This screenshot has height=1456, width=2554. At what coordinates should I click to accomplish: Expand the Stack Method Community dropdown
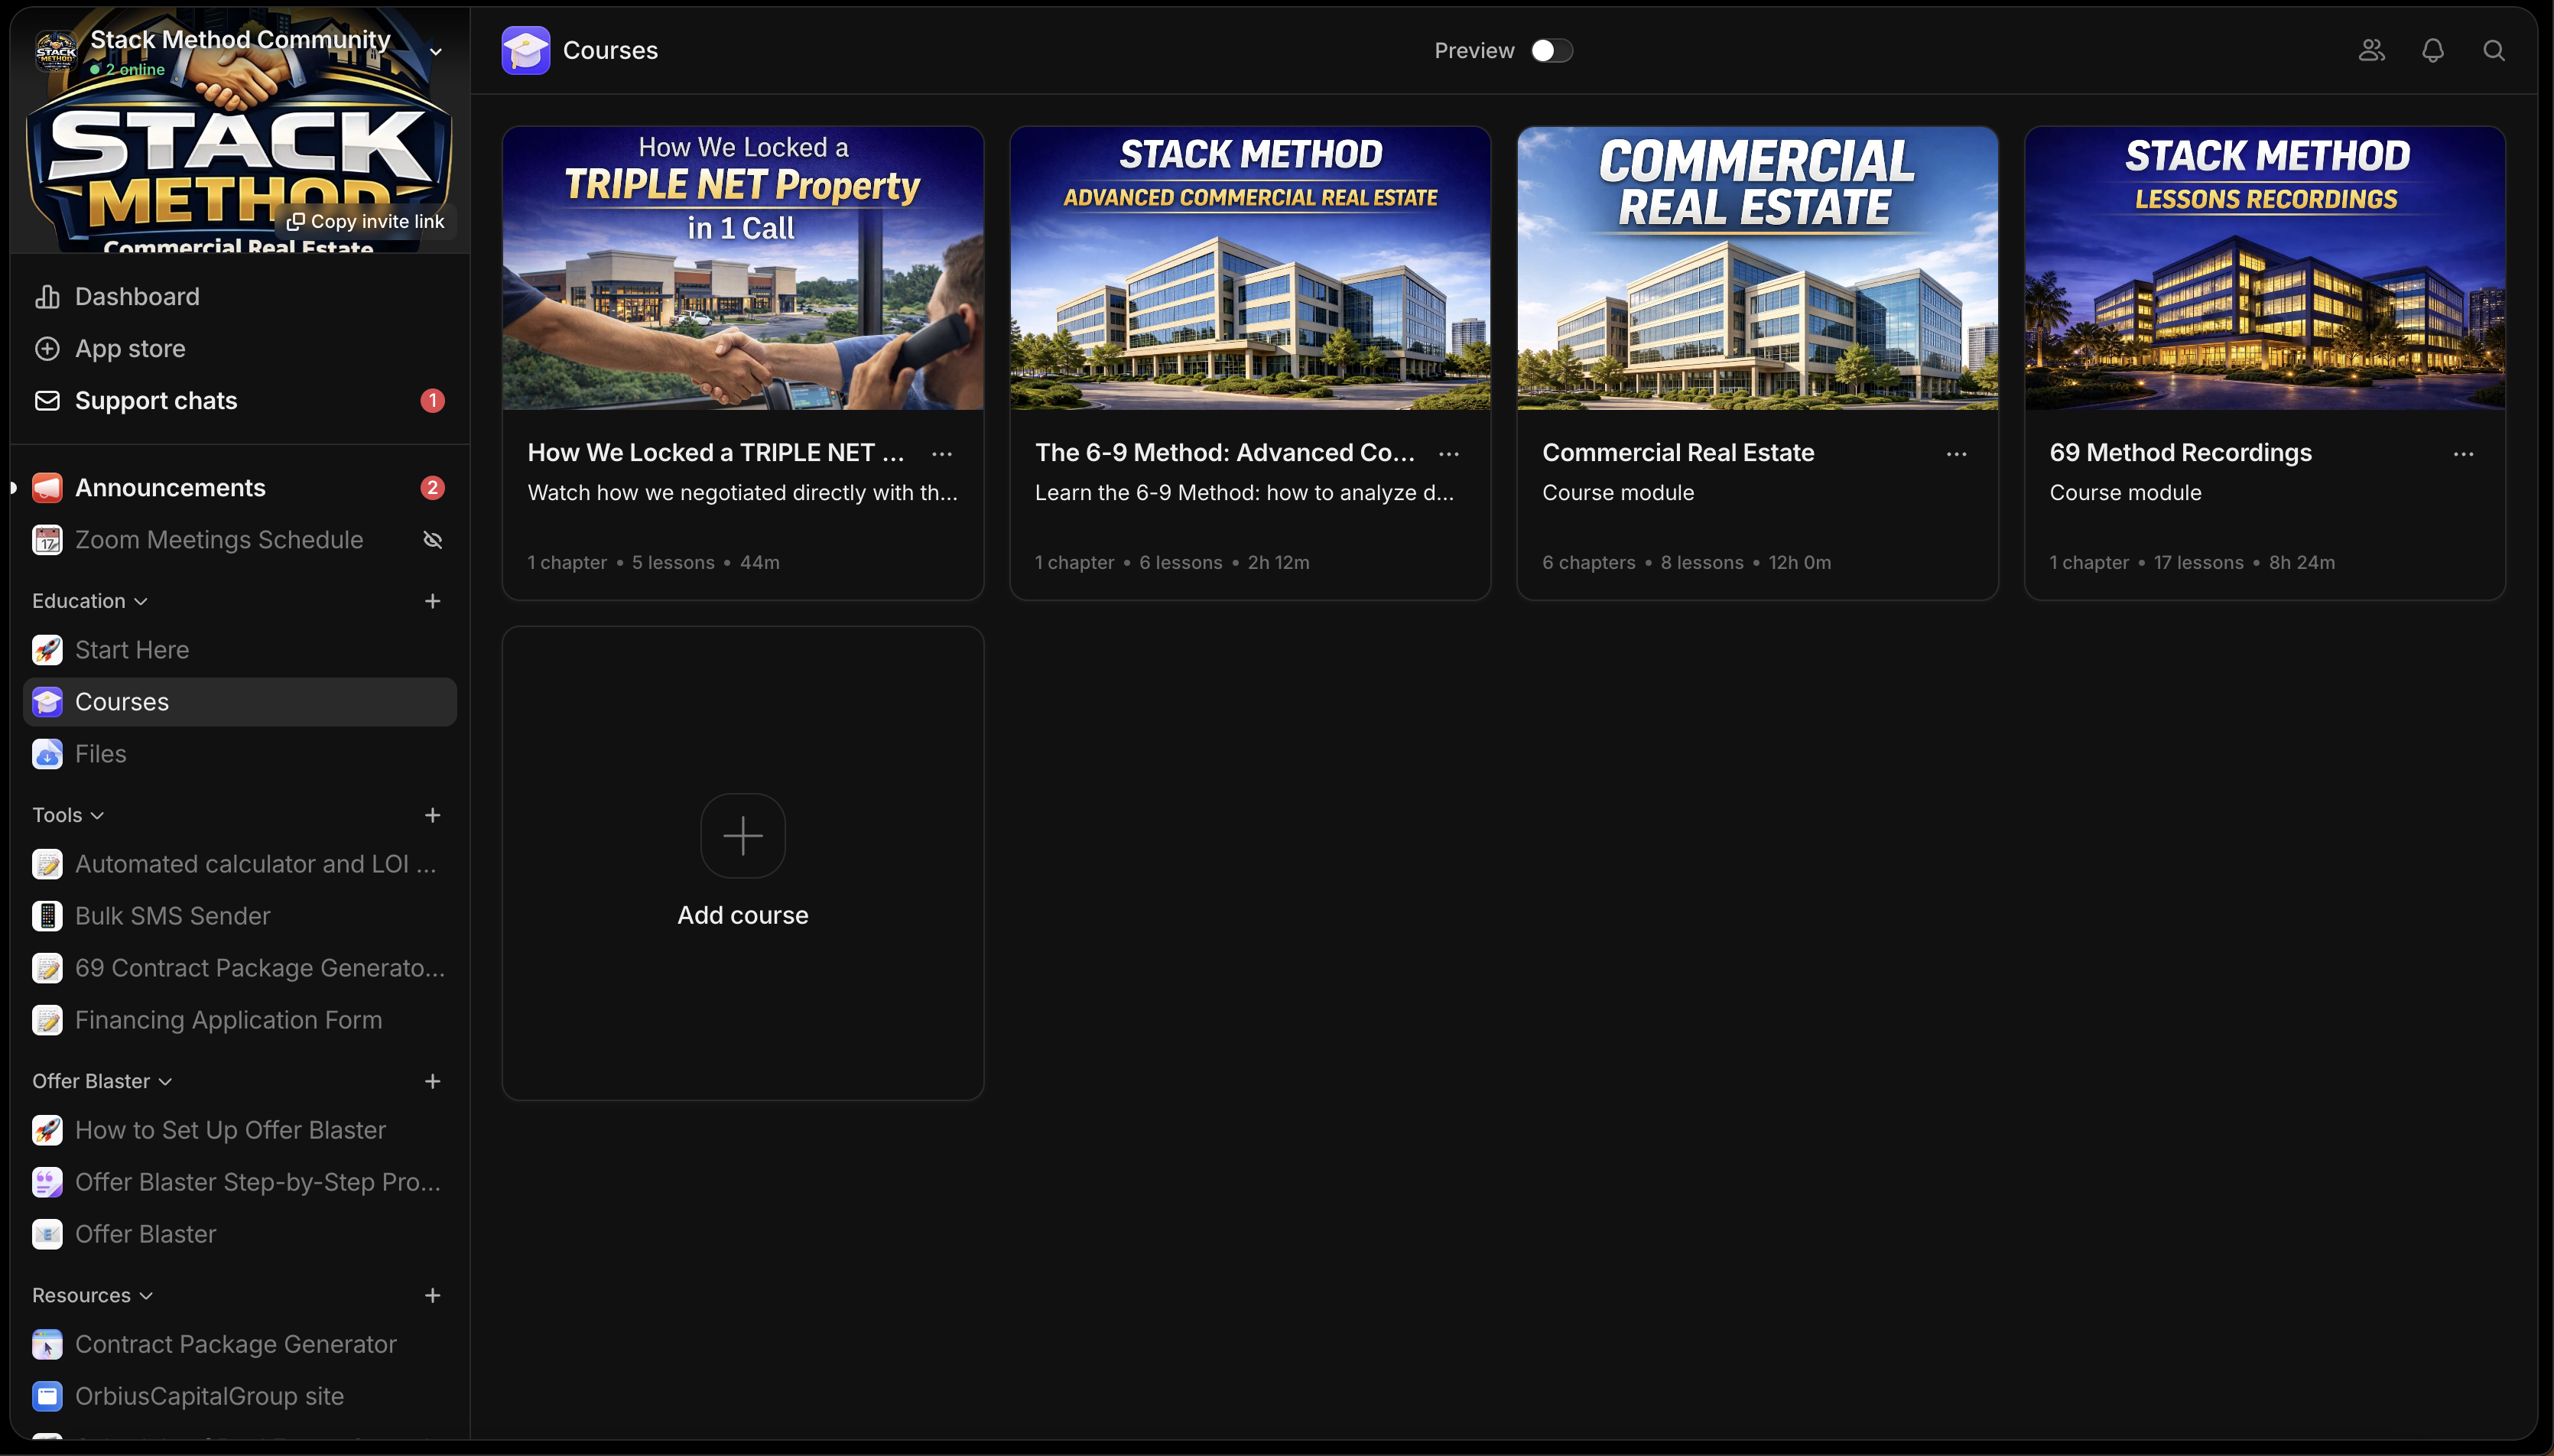click(x=436, y=51)
